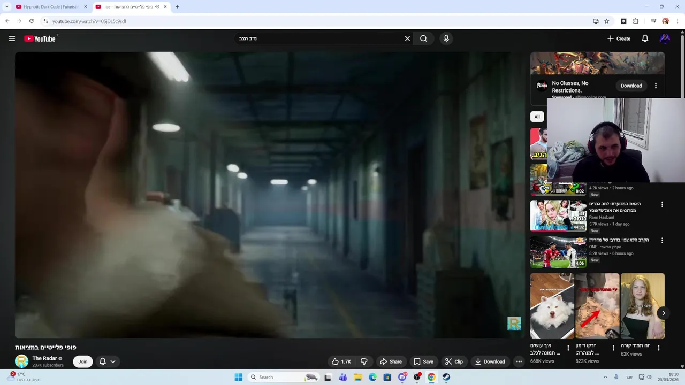This screenshot has width=685, height=385.
Task: Open The Radar channel name link
Action: [44, 358]
